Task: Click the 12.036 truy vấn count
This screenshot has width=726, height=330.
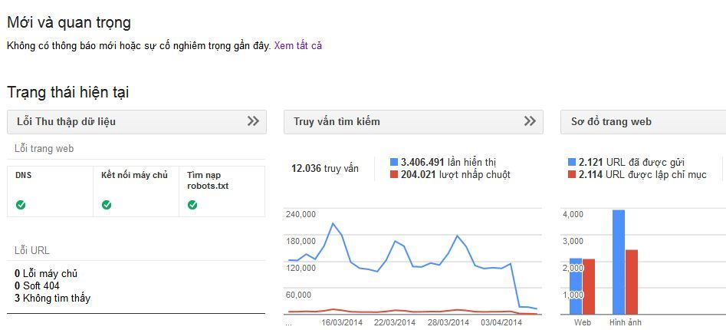Action: click(324, 169)
